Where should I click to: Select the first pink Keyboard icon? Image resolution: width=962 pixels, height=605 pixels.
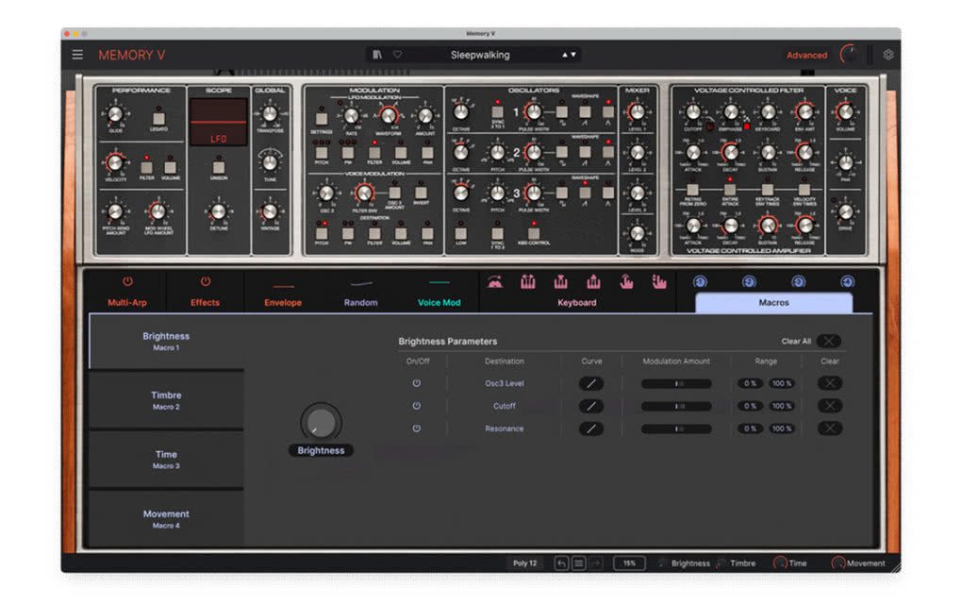(495, 282)
